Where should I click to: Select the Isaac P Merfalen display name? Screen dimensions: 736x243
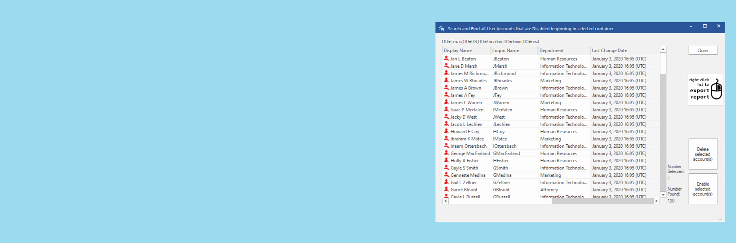pos(467,110)
